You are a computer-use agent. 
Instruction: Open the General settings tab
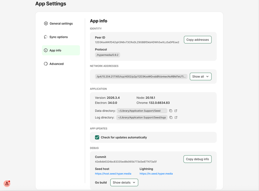pos(61,24)
